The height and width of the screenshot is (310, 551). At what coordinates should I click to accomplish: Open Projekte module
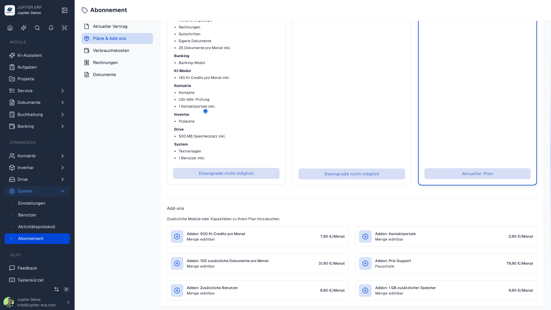(x=37, y=79)
